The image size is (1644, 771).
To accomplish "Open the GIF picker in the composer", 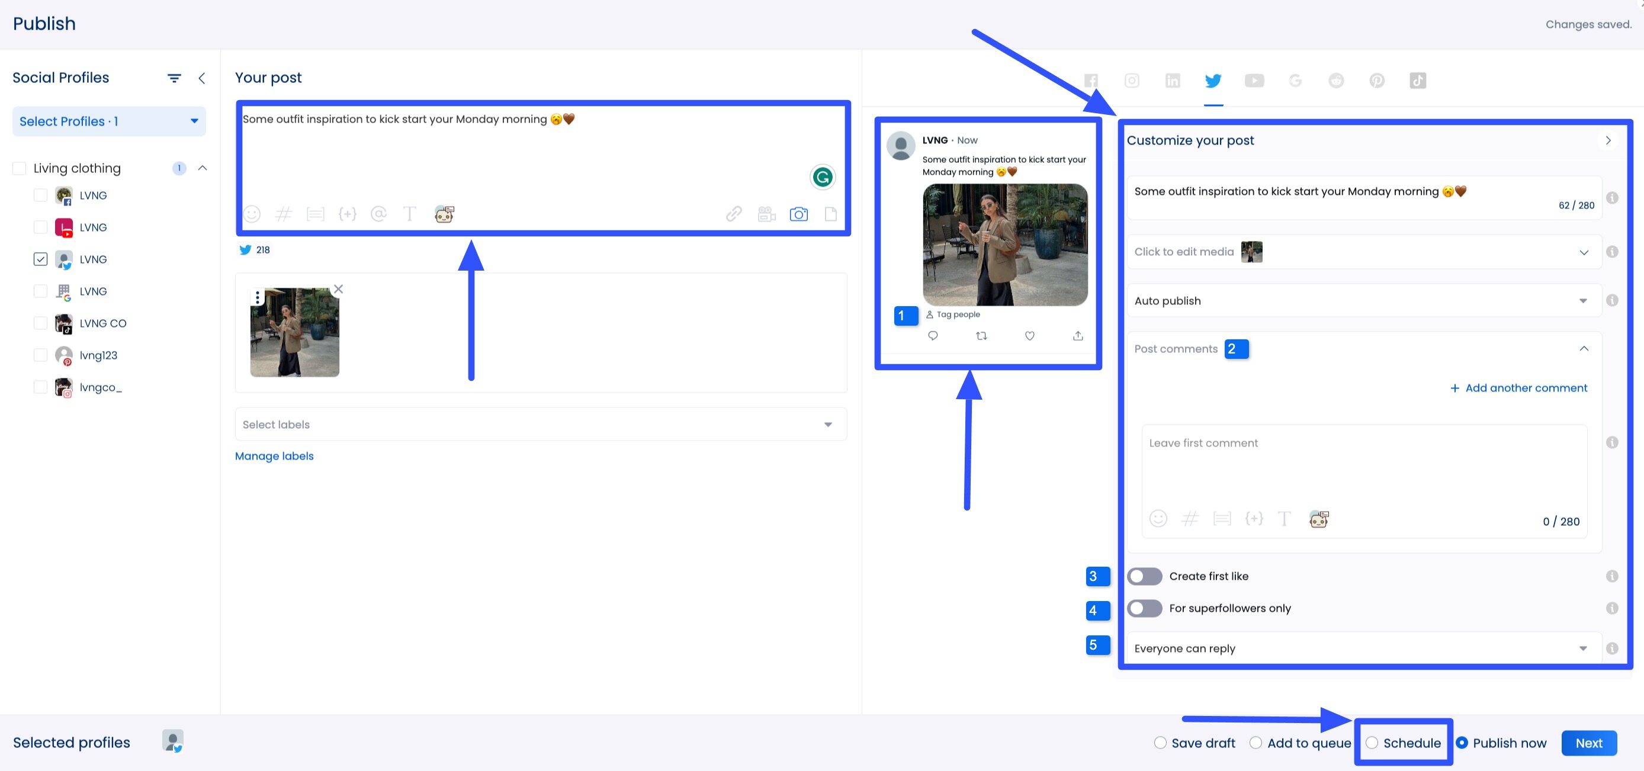I will coord(445,214).
